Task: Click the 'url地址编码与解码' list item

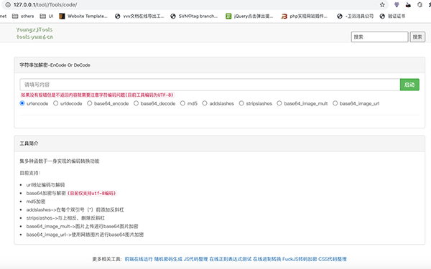Action: pos(46,185)
